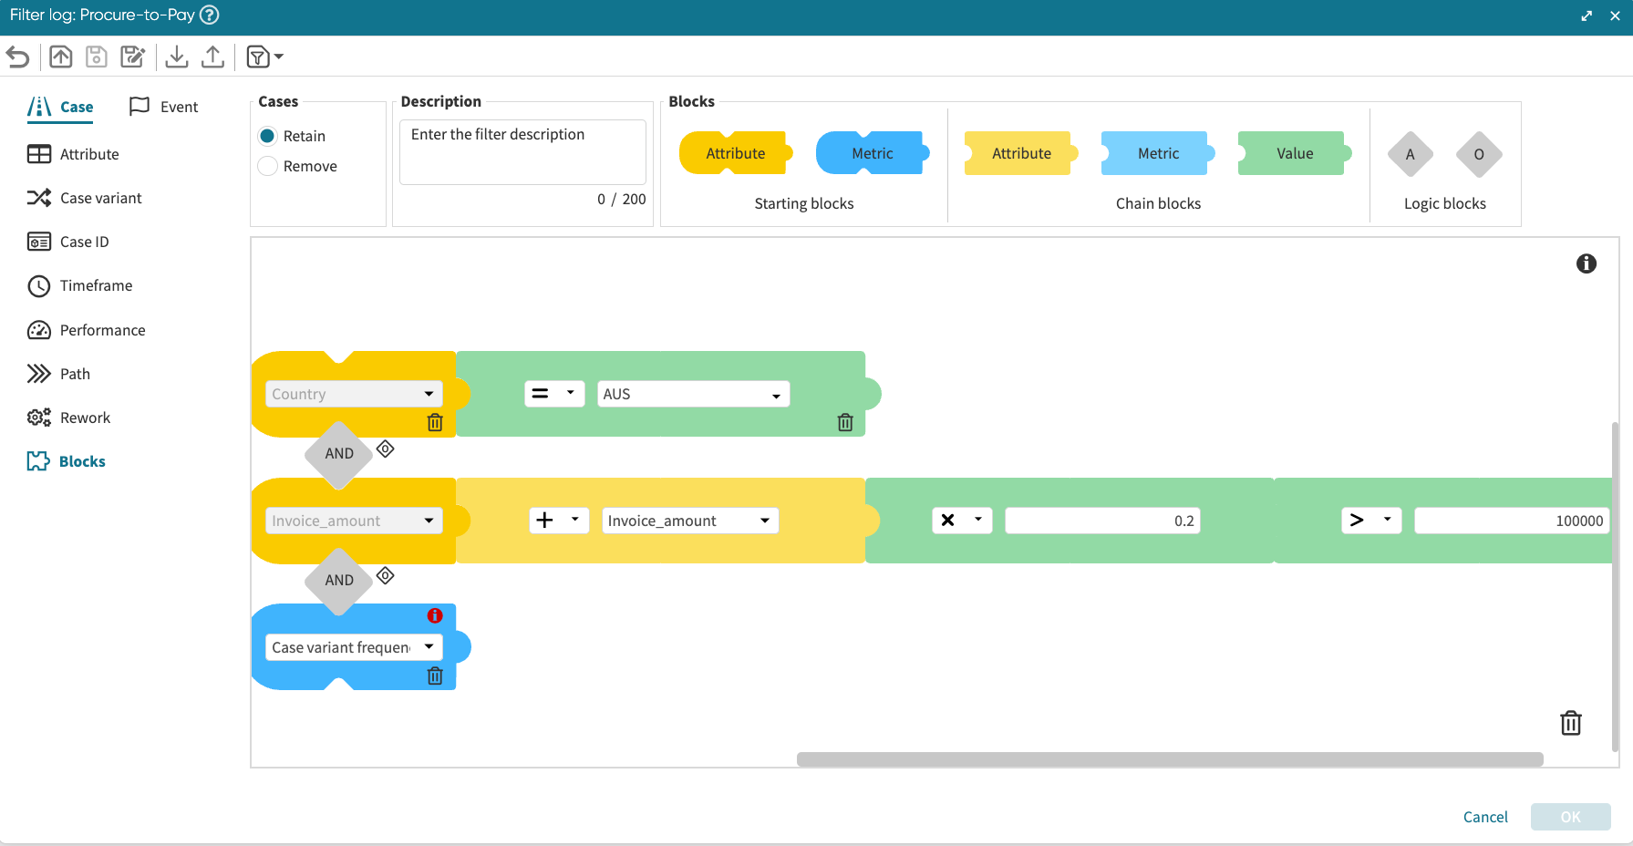Click the large trash bin on canvas
Screen dimensions: 1633x846
point(1570,723)
